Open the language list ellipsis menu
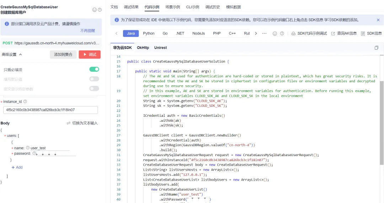 click(264, 33)
